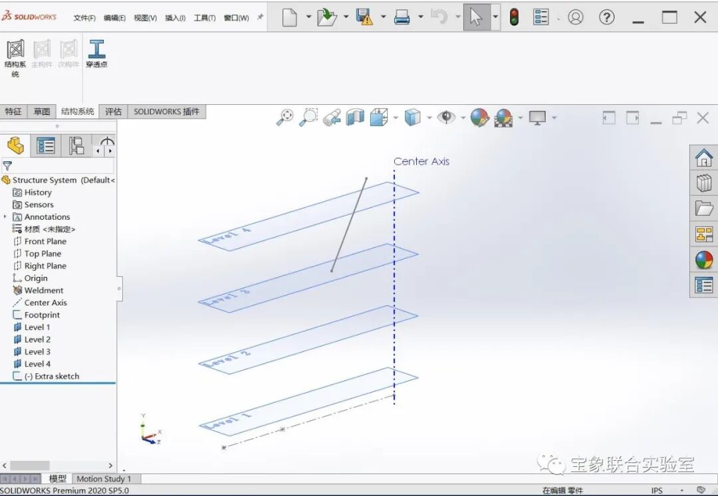This screenshot has width=718, height=496.
Task: Open the File Explorer folder task pane icon
Action: click(x=704, y=208)
